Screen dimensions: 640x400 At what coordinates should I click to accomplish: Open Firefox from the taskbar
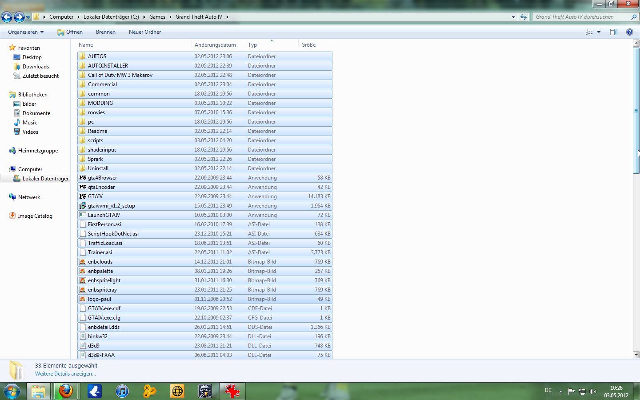pyautogui.click(x=66, y=391)
